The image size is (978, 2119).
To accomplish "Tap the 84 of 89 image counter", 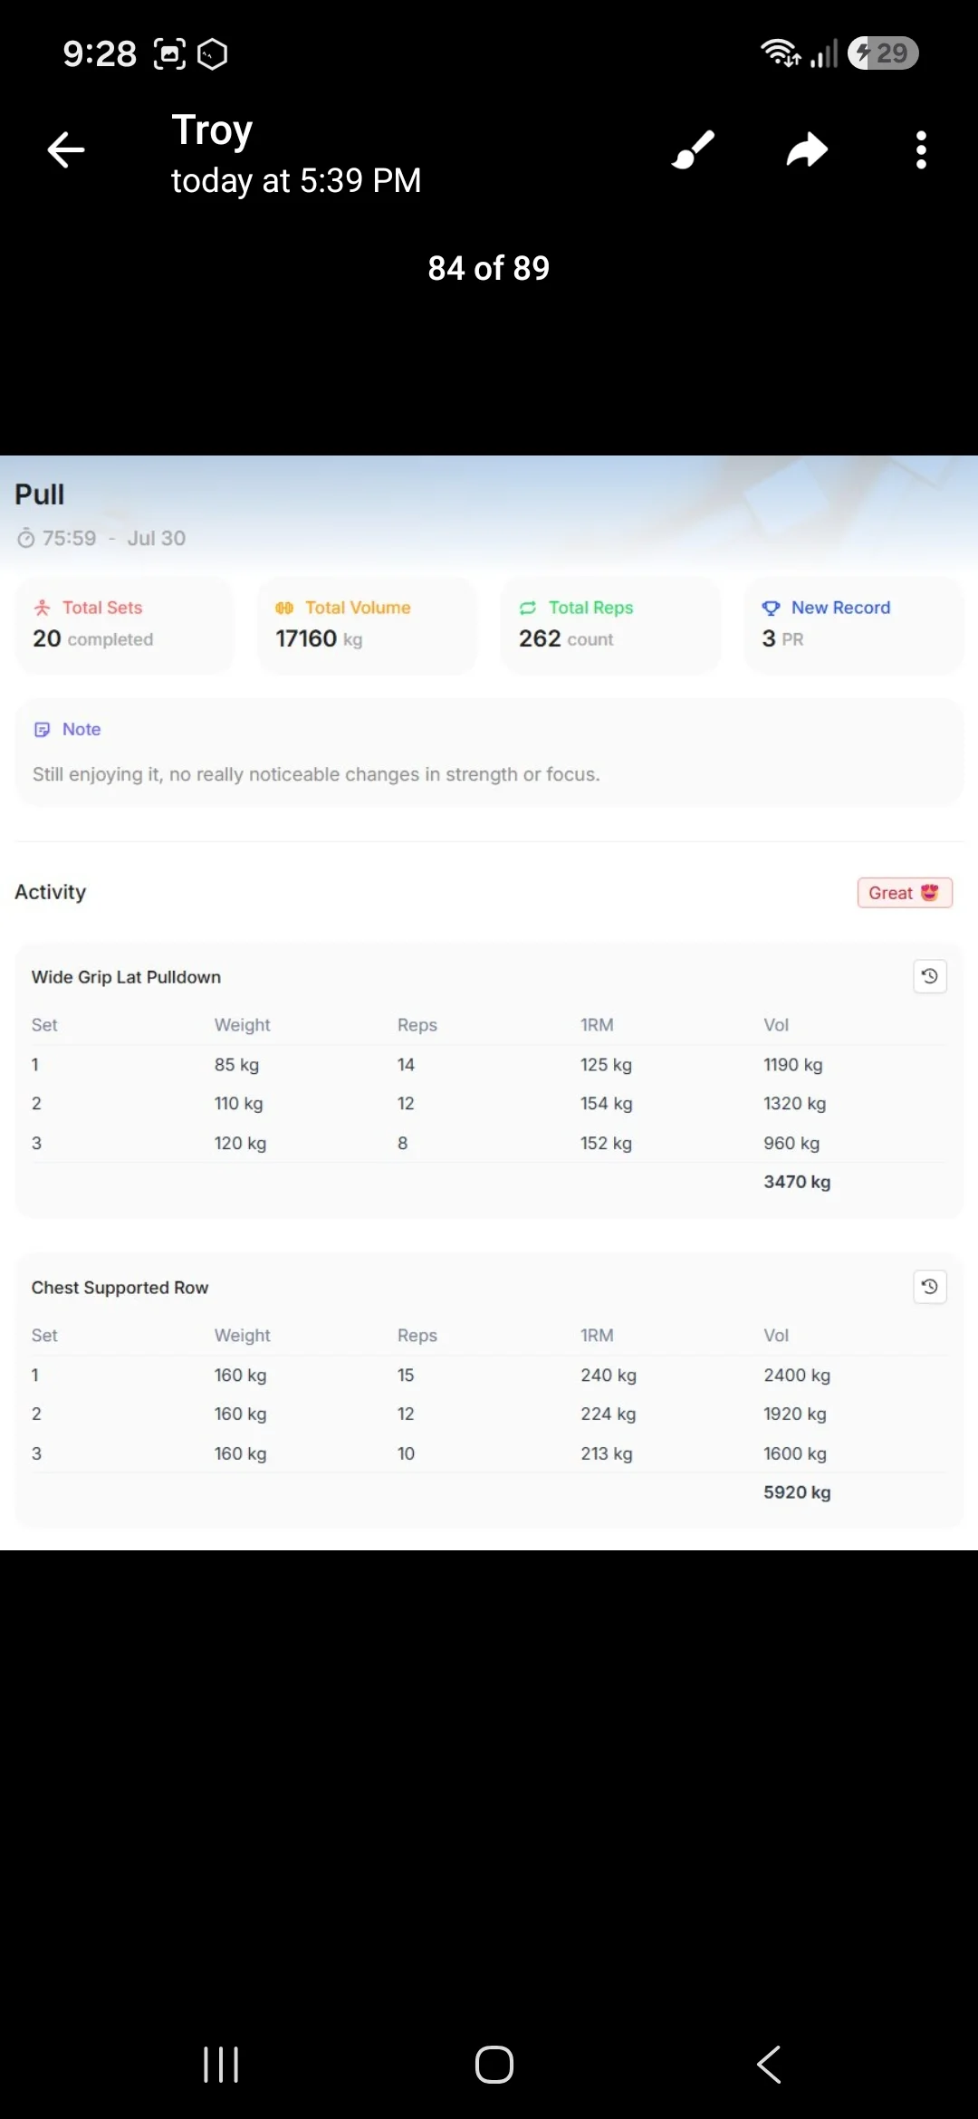I will tap(489, 268).
